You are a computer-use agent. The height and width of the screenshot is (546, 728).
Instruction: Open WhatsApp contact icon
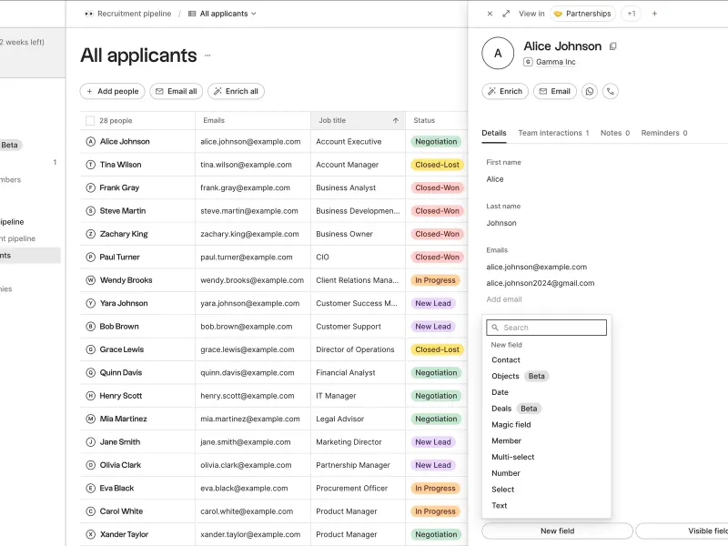(x=590, y=92)
